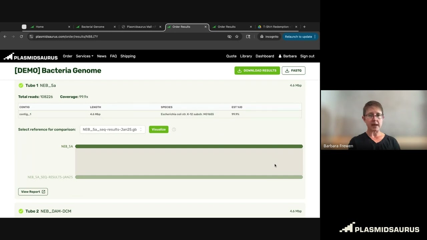This screenshot has width=427, height=240.
Task: Switch to the Bacterial Genome tab
Action: tap(96, 27)
